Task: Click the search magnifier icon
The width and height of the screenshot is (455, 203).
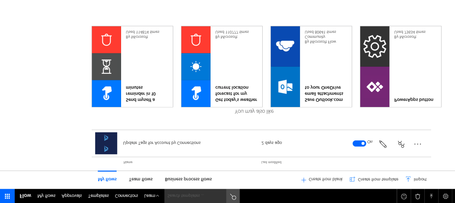Action: [233, 196]
